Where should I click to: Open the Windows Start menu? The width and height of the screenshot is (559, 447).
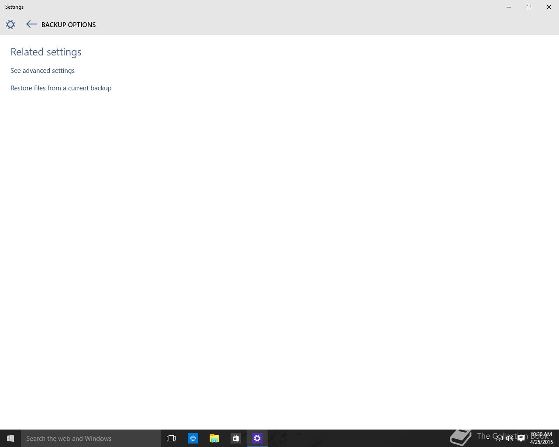click(x=10, y=438)
